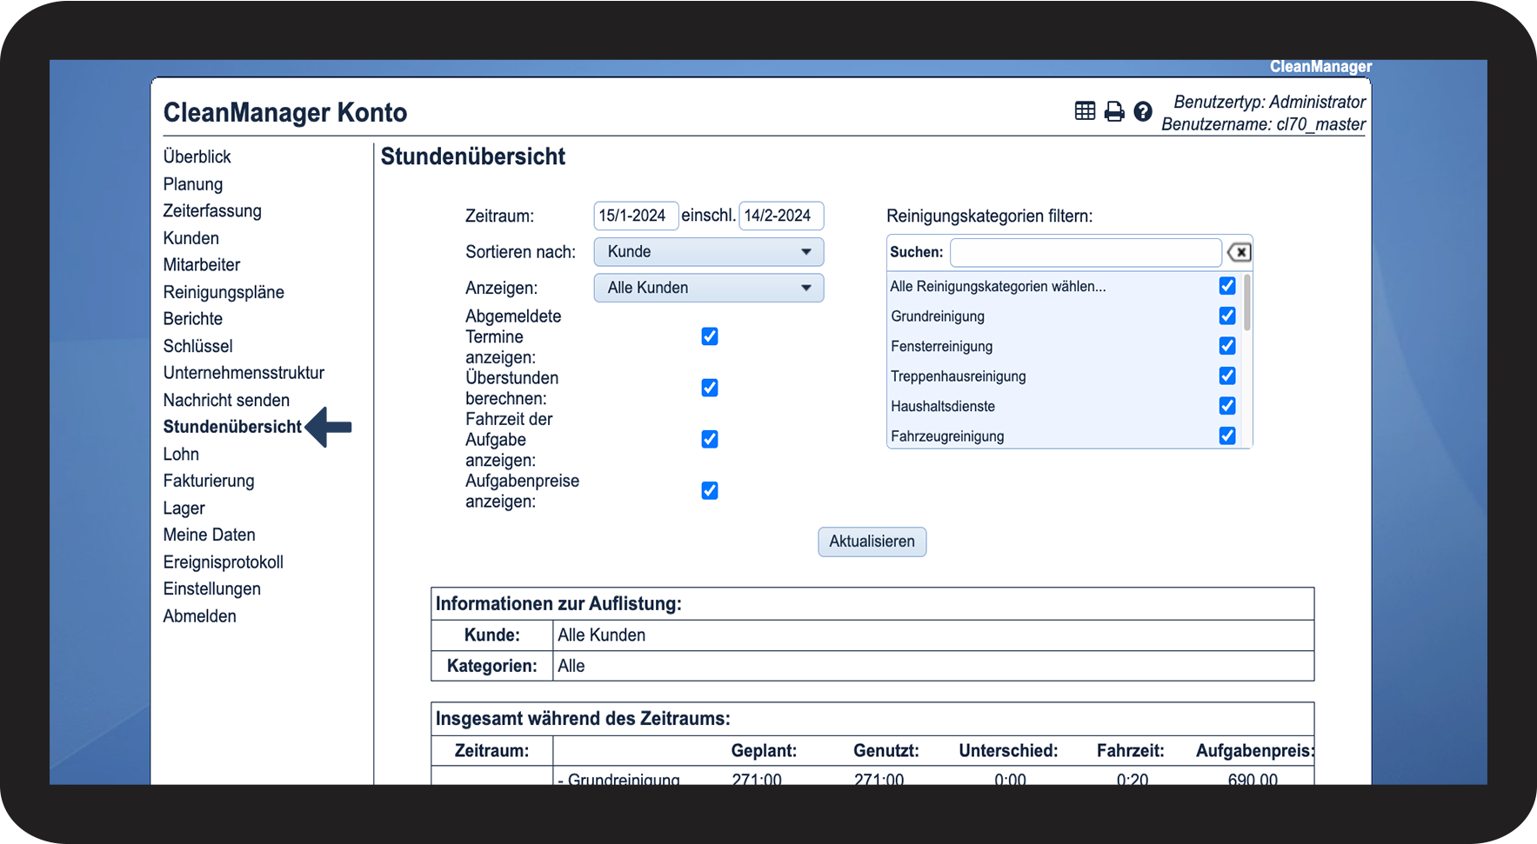The image size is (1537, 844).
Task: Open Zeiterfassung in the sidebar
Action: [x=212, y=210]
